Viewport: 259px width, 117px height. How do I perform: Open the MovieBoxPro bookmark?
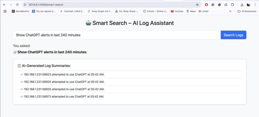tap(21, 11)
